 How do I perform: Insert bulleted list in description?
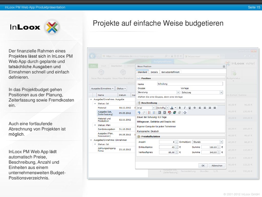point(154,113)
